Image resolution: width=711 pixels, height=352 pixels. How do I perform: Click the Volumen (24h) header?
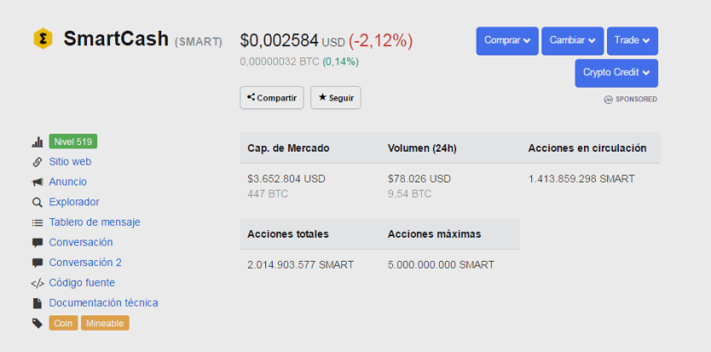(422, 148)
